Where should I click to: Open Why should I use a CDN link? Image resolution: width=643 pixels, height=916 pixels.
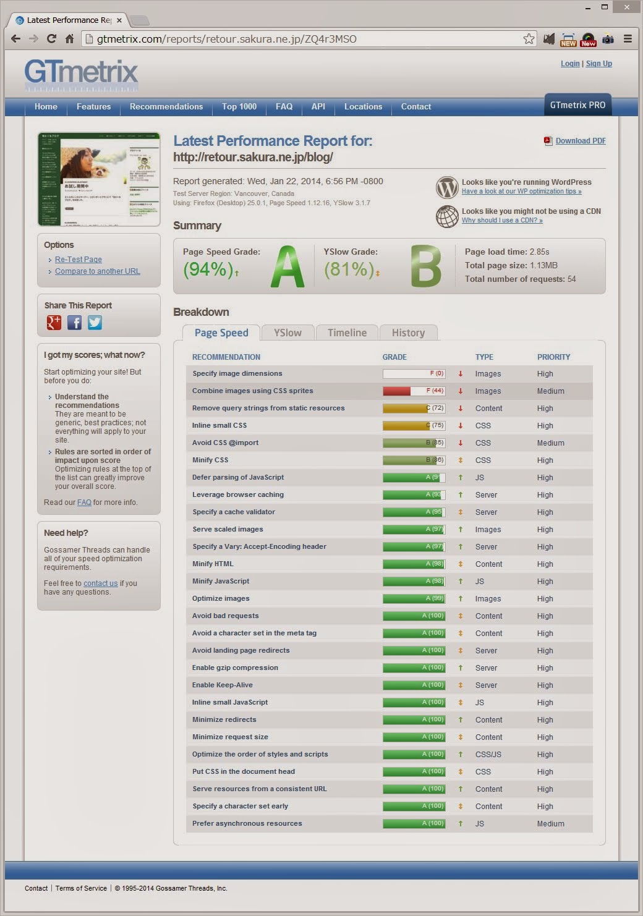502,221
